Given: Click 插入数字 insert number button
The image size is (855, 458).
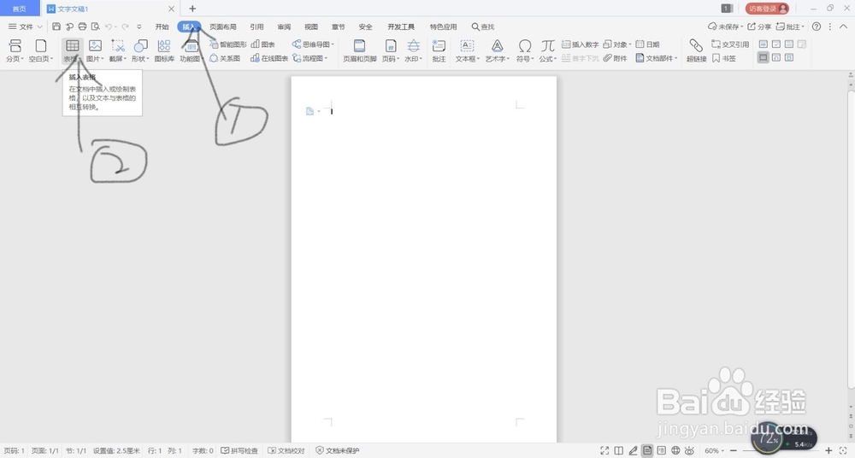Looking at the screenshot, I should tap(581, 44).
